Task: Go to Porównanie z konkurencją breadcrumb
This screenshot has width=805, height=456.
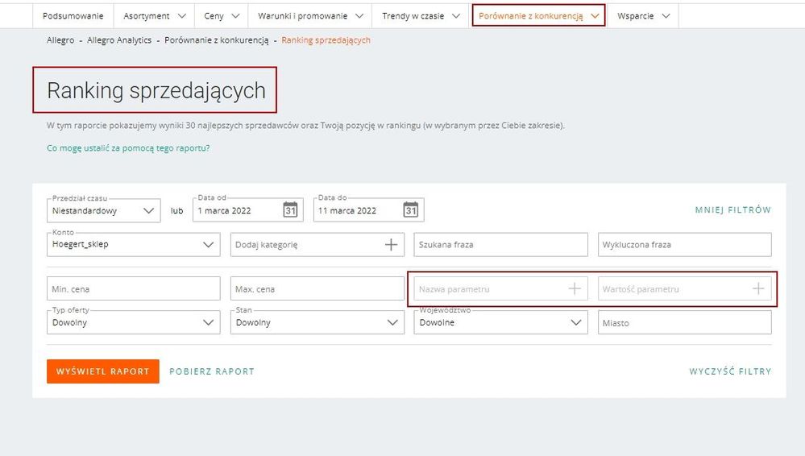Action: coord(217,40)
